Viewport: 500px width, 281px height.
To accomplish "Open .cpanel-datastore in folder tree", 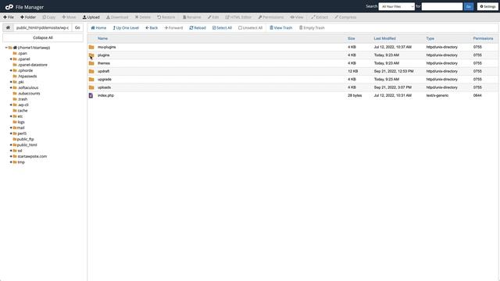I will tap(33, 65).
